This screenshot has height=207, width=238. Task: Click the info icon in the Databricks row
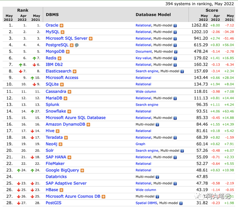pyautogui.click(x=157, y=177)
